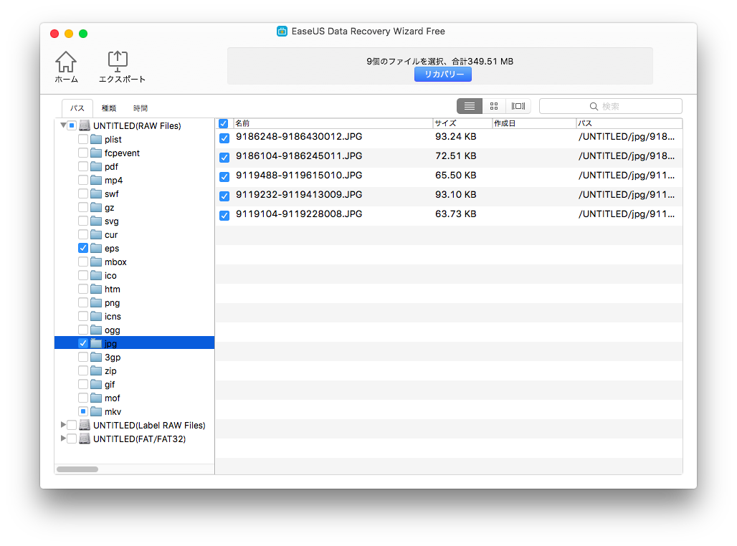Image resolution: width=737 pixels, height=546 pixels.
Task: Click the icns folder icon
Action: [x=96, y=317]
